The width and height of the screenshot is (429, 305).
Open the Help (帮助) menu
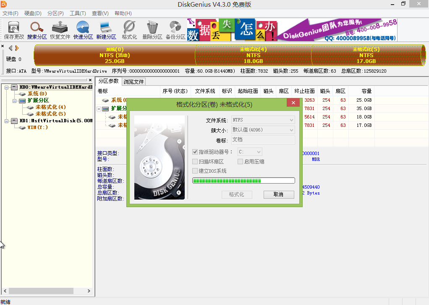(x=123, y=13)
